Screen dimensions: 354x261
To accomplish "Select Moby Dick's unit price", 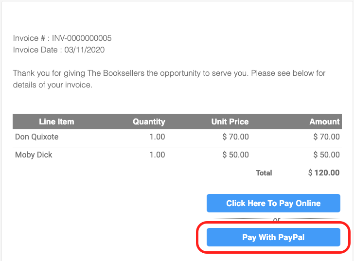I will (x=235, y=155).
